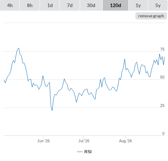Choose the 1d time range tab
This screenshot has width=168, height=161.
pos(50,5)
